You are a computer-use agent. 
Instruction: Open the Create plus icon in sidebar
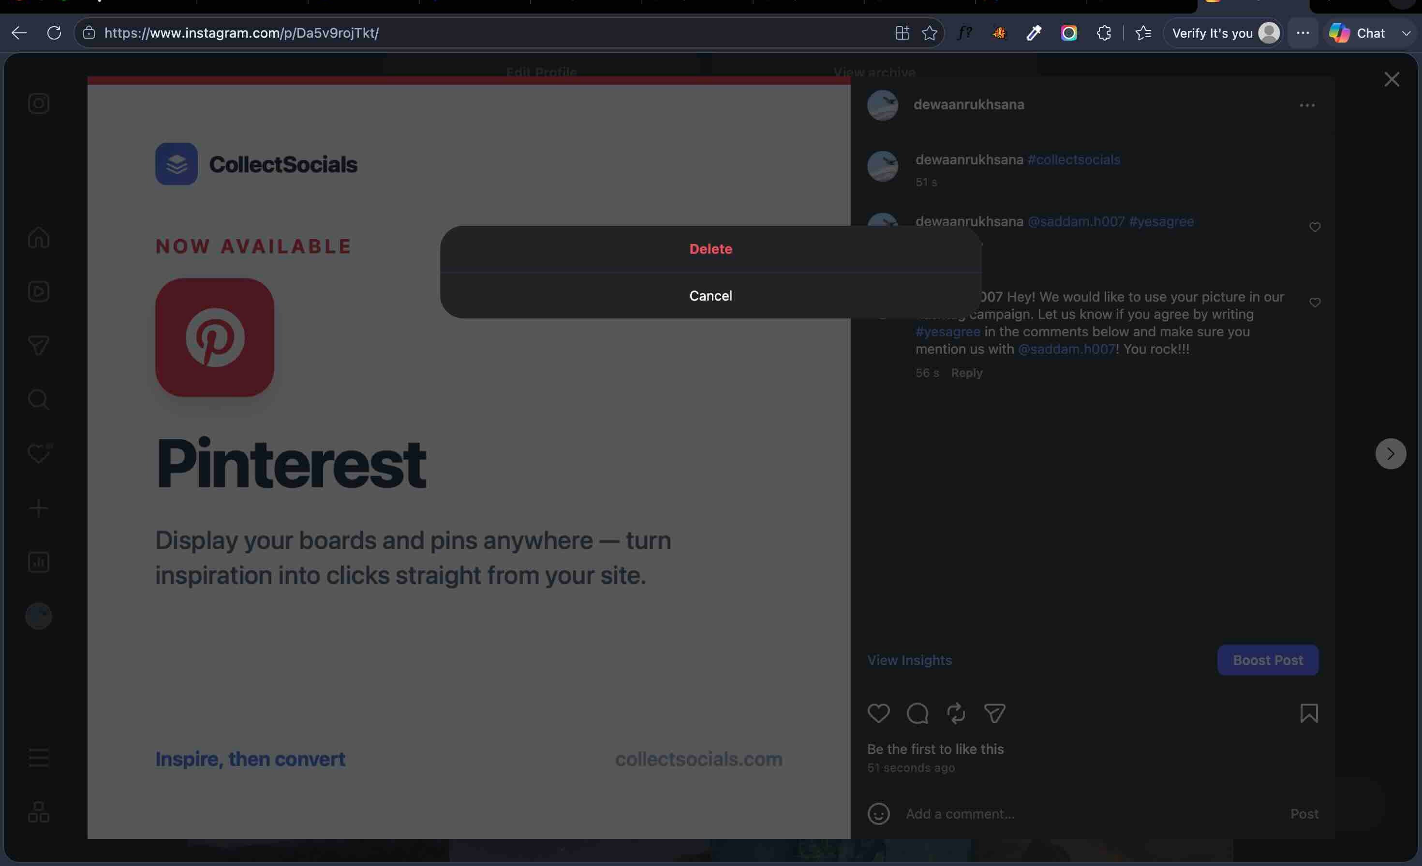[39, 507]
